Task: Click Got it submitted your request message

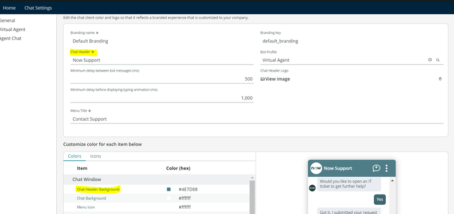Action: (349, 211)
